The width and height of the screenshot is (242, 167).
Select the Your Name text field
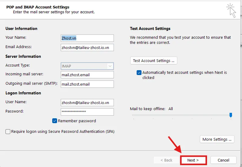87,38
